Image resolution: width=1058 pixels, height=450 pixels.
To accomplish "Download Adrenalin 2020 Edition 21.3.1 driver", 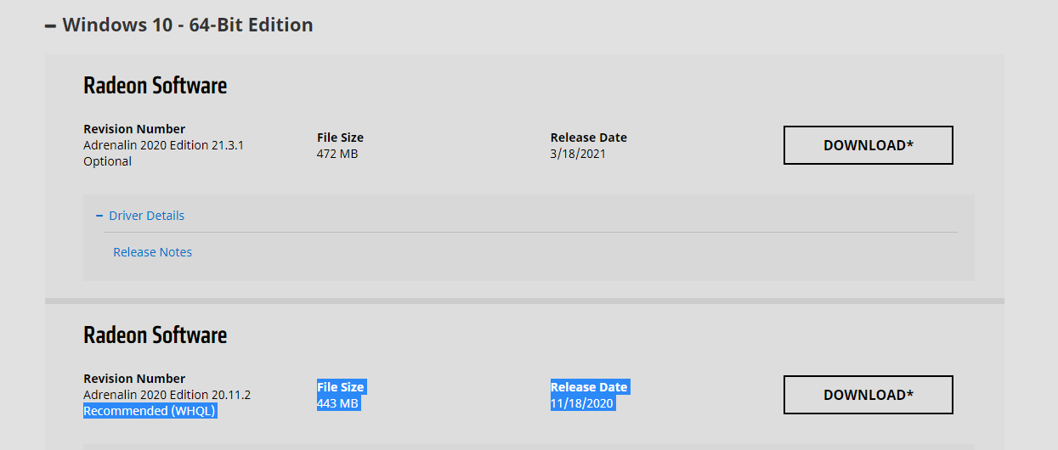I will (868, 145).
